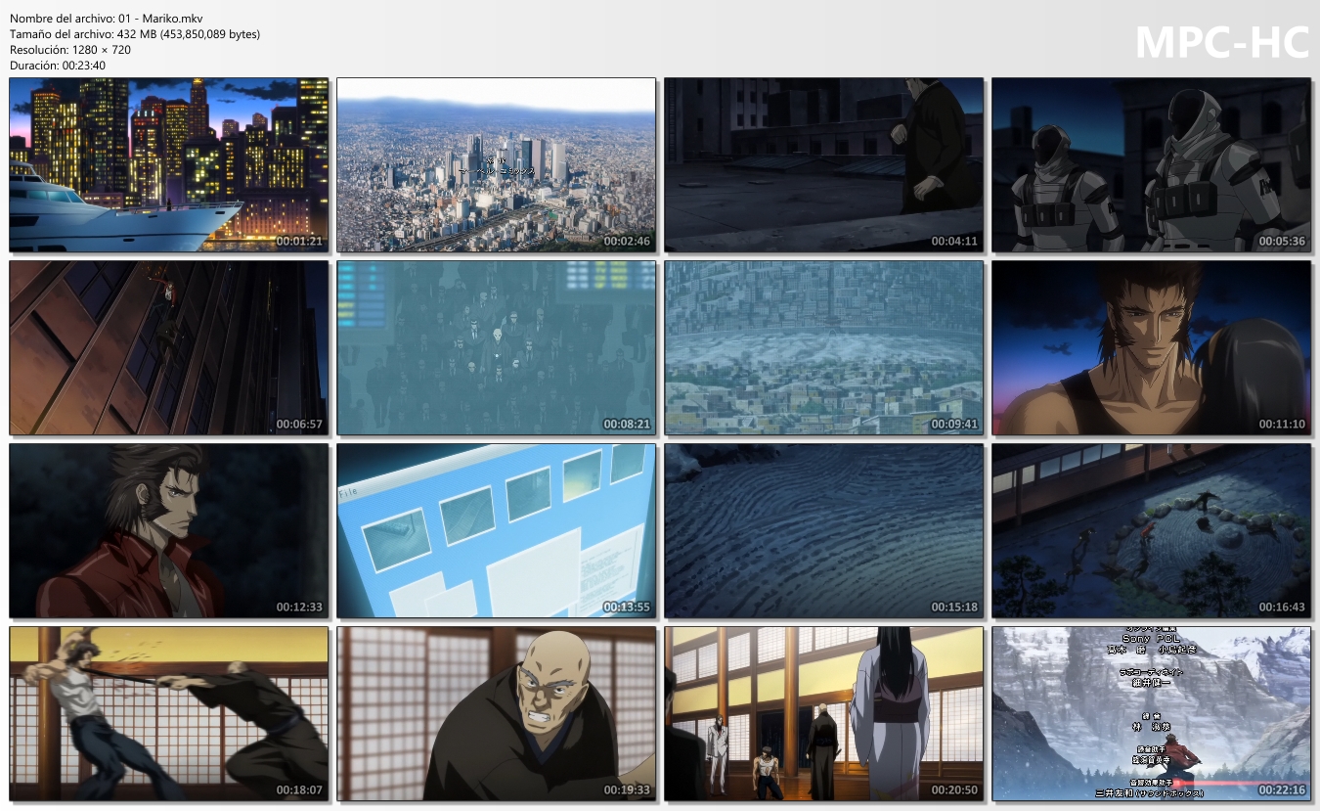The height and width of the screenshot is (811, 1320).
Task: Click the file name text '01 - Mariko.mkv'
Action: 162,19
